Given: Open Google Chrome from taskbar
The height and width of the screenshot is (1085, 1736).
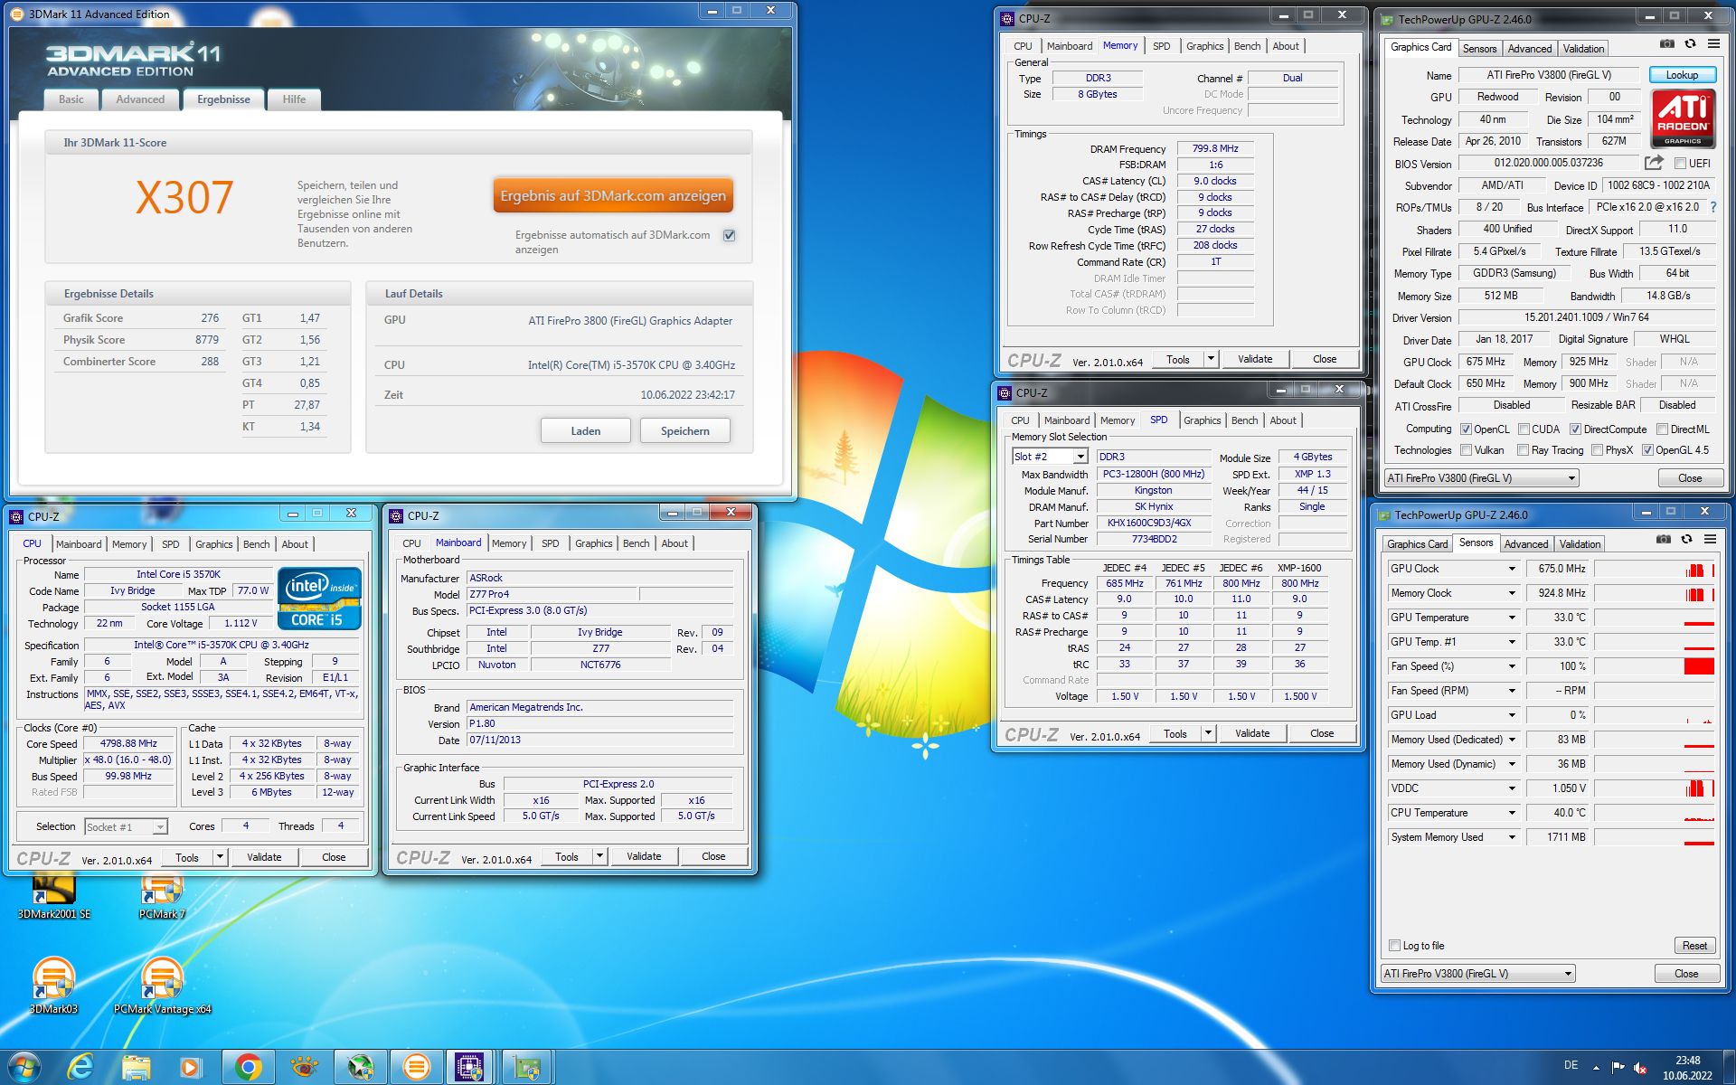Looking at the screenshot, I should coord(248,1068).
